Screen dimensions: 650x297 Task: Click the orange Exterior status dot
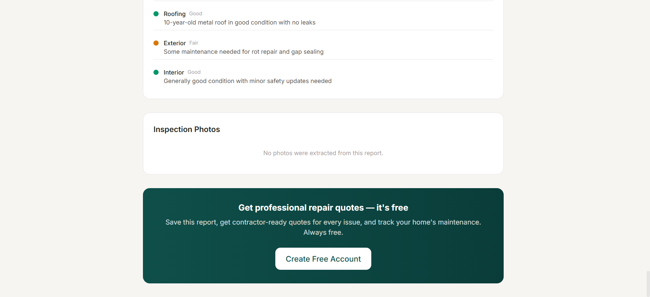click(x=156, y=43)
